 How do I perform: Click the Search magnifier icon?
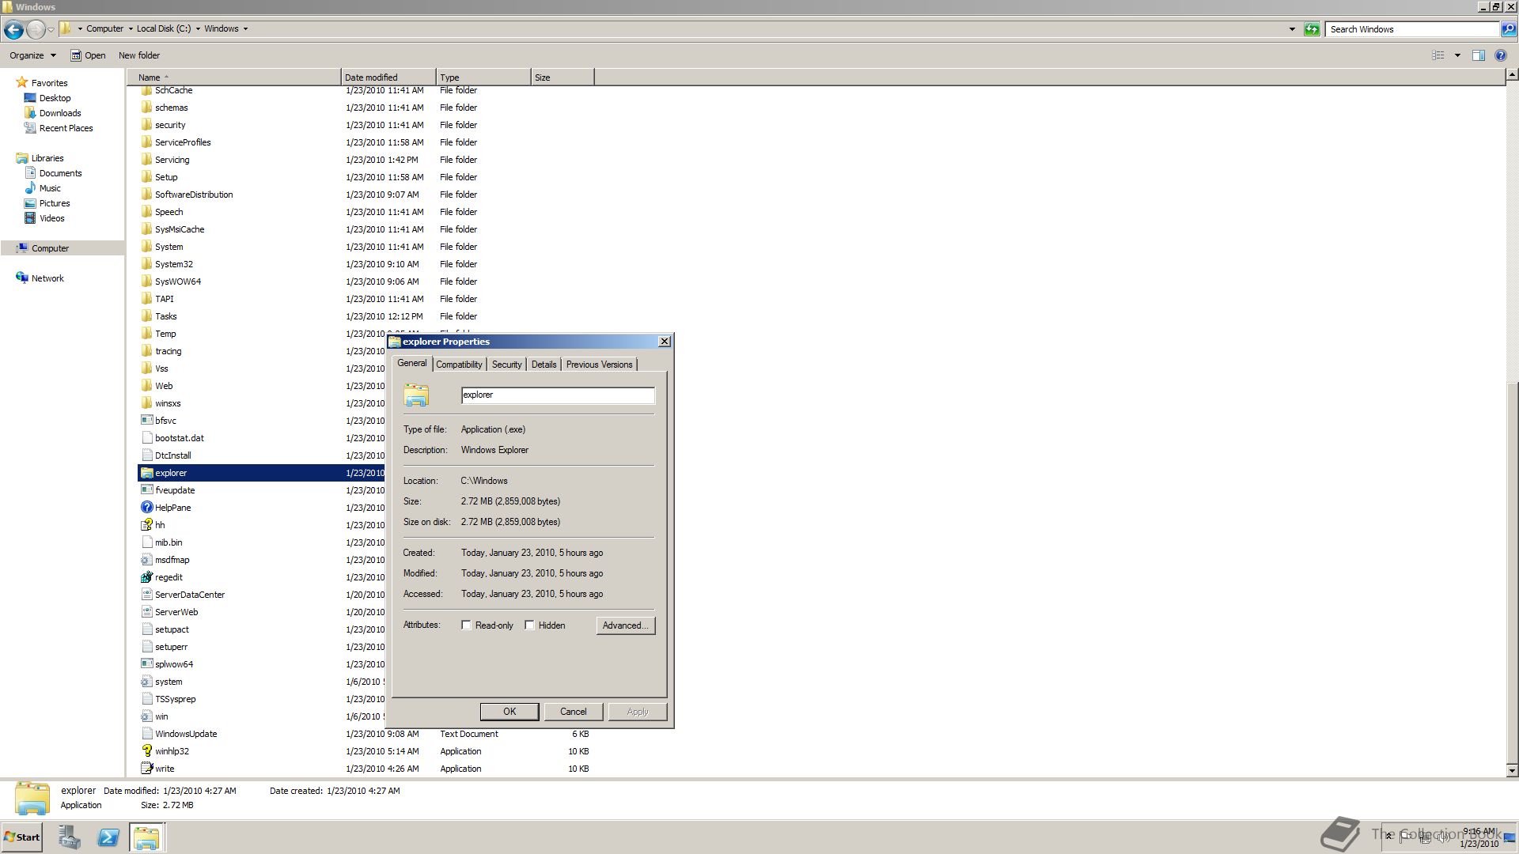pos(1508,29)
